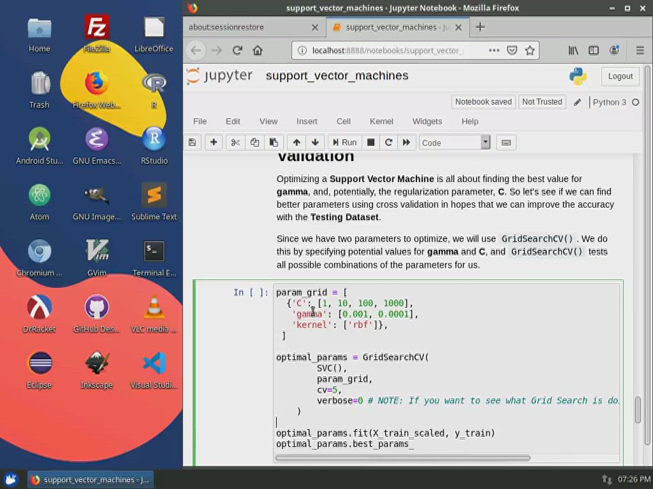Show site information icon in address bar

302,51
